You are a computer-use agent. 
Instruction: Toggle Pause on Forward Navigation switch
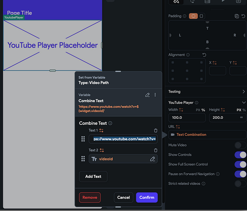click(x=240, y=174)
